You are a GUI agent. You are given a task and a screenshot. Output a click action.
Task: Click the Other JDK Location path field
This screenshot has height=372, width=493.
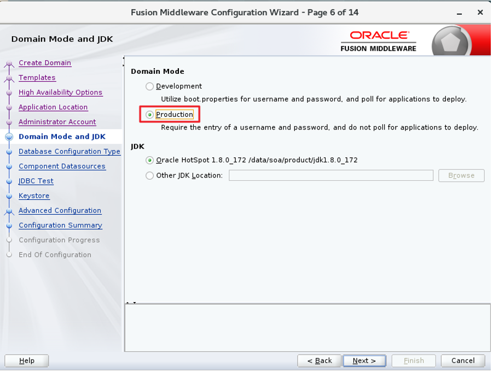[x=330, y=175]
